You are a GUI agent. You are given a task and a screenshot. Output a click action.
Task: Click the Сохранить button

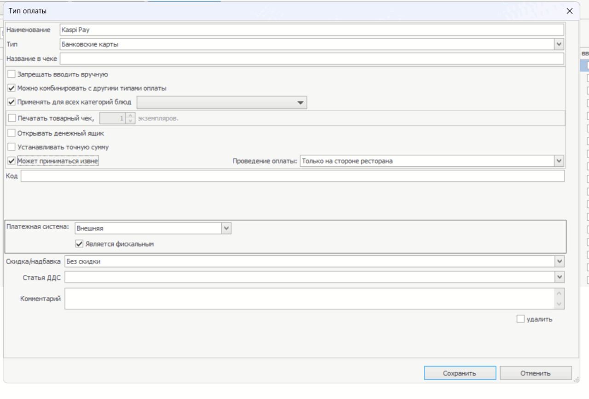pos(460,373)
